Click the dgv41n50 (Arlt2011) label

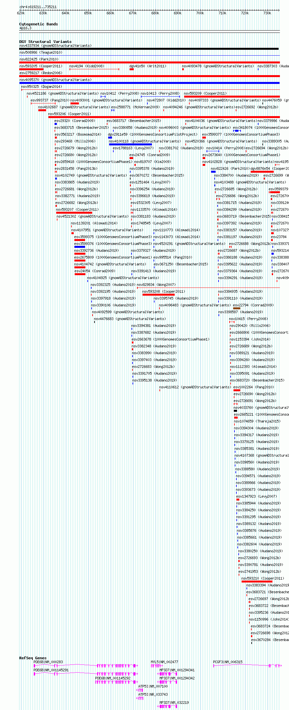148,66
